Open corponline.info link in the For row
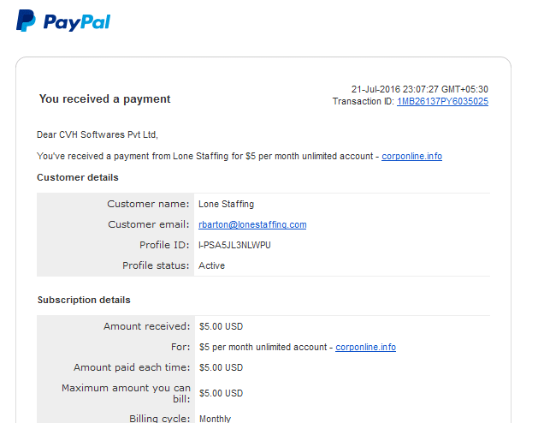The height and width of the screenshot is (423, 544). click(x=365, y=347)
